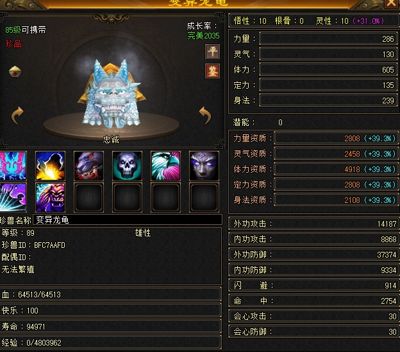Click the first empty skill slot
Viewport: 400px width, 352px height.
(88, 197)
